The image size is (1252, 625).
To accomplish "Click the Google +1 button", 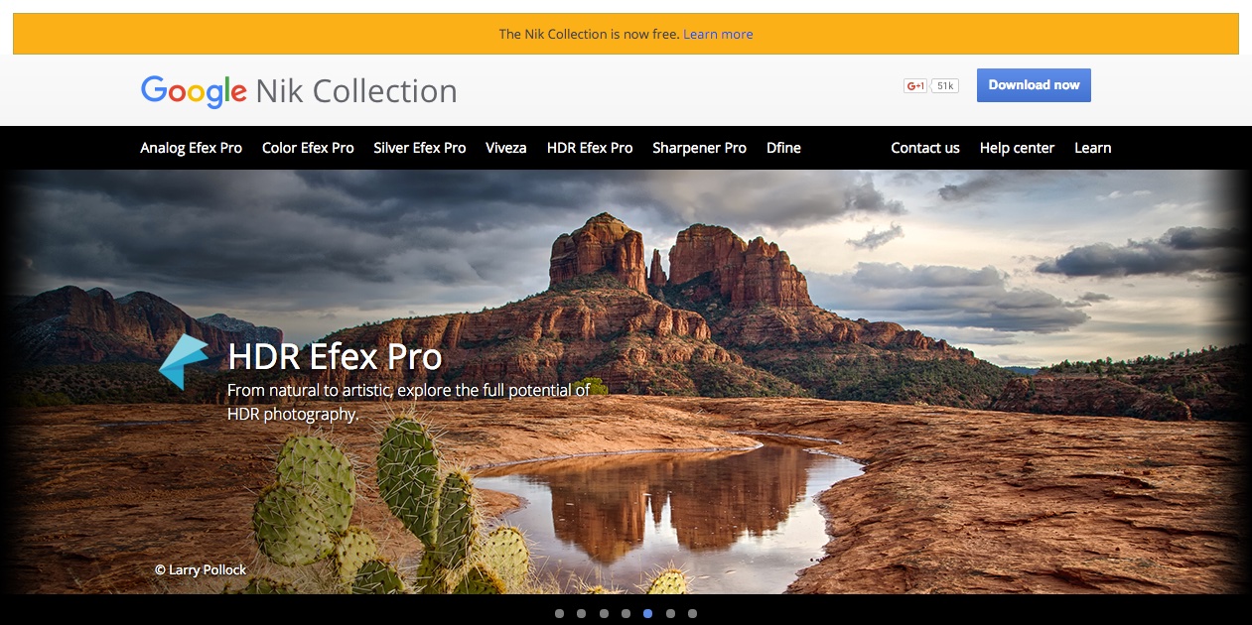I will point(914,86).
